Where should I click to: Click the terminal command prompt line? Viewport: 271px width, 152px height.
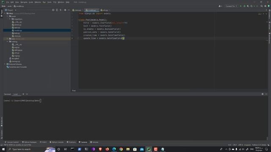pos(22,100)
